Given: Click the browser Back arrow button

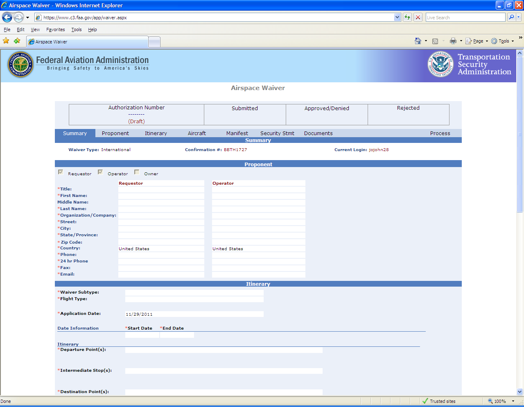Looking at the screenshot, I should click(x=7, y=17).
